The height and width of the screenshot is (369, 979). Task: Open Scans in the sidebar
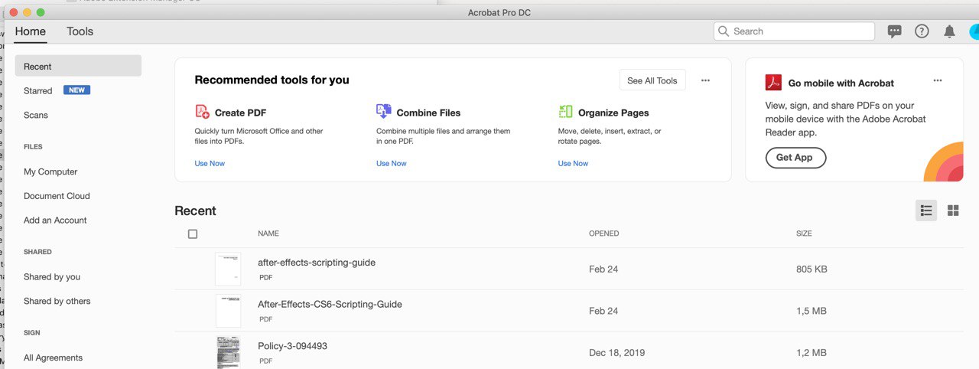[36, 115]
